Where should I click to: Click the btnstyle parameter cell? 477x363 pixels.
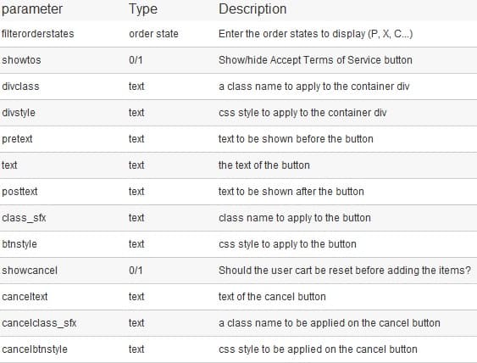(x=19, y=244)
